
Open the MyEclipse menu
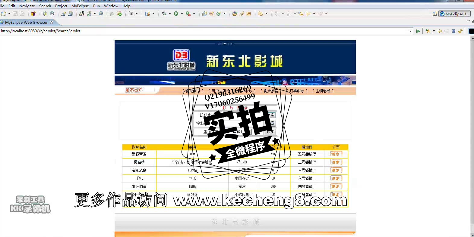click(x=80, y=6)
